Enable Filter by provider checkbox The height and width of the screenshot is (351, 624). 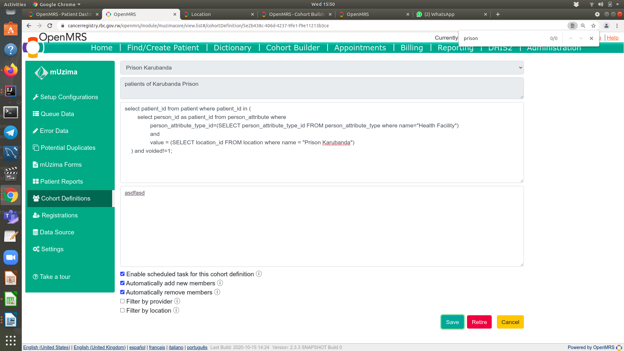pyautogui.click(x=123, y=301)
